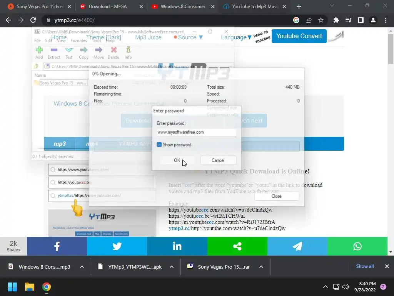Switch to YouTube to Mp3 Music tab
The width and height of the screenshot is (394, 296).
click(x=255, y=7)
